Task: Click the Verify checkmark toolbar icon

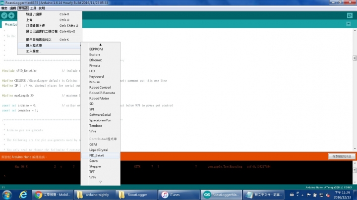Action: (4, 15)
